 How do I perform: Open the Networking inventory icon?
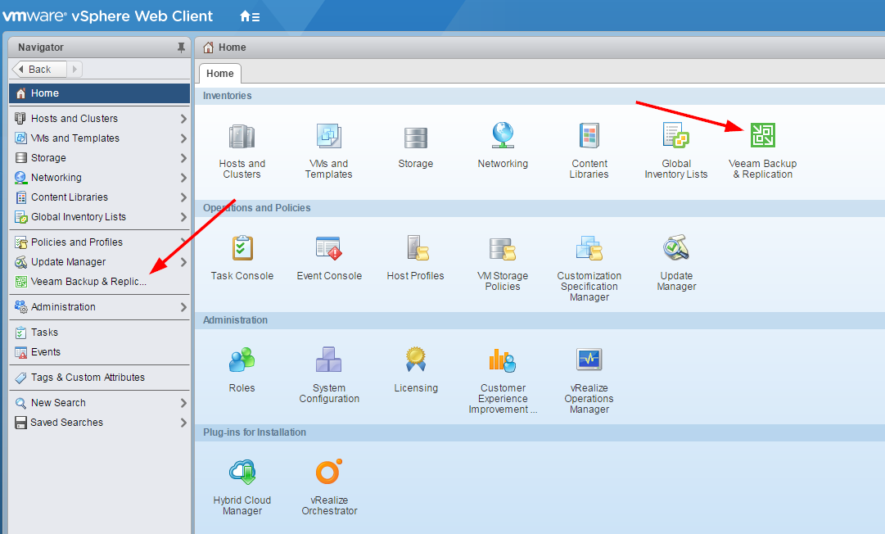pos(502,135)
